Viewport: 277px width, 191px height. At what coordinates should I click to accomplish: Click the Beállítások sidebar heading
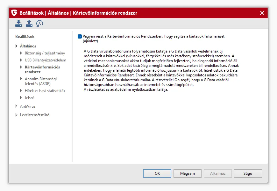[x=25, y=37]
